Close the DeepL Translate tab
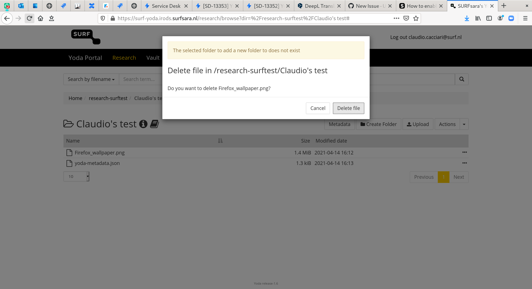Viewport: 532px width, 289px height. pyautogui.click(x=339, y=6)
